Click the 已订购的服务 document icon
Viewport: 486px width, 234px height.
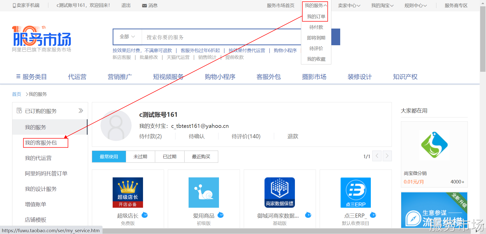(x=19, y=111)
